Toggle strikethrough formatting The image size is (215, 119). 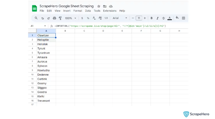164,18
